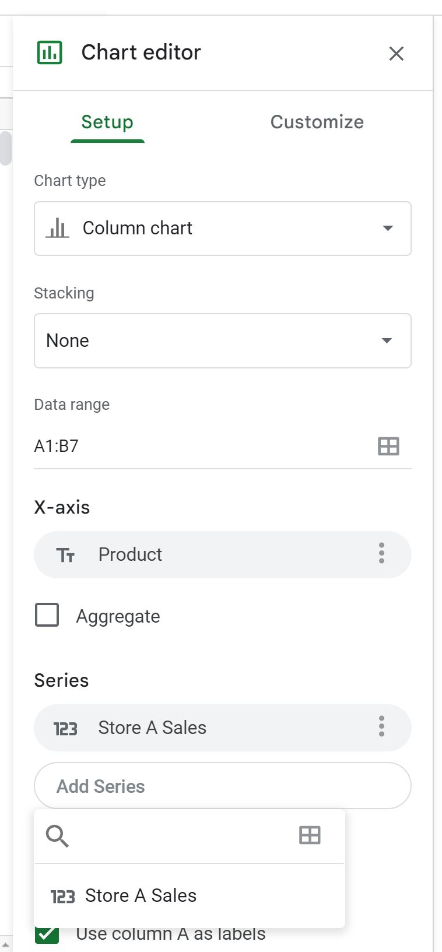442x952 pixels.
Task: Close the Chart editor panel
Action: click(397, 54)
